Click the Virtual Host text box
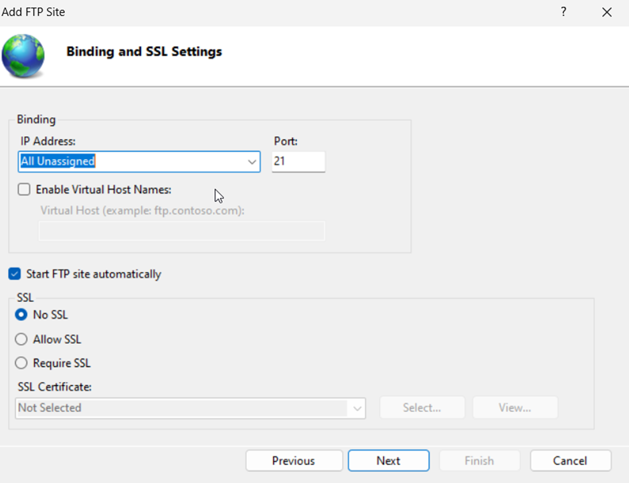 pyautogui.click(x=181, y=231)
